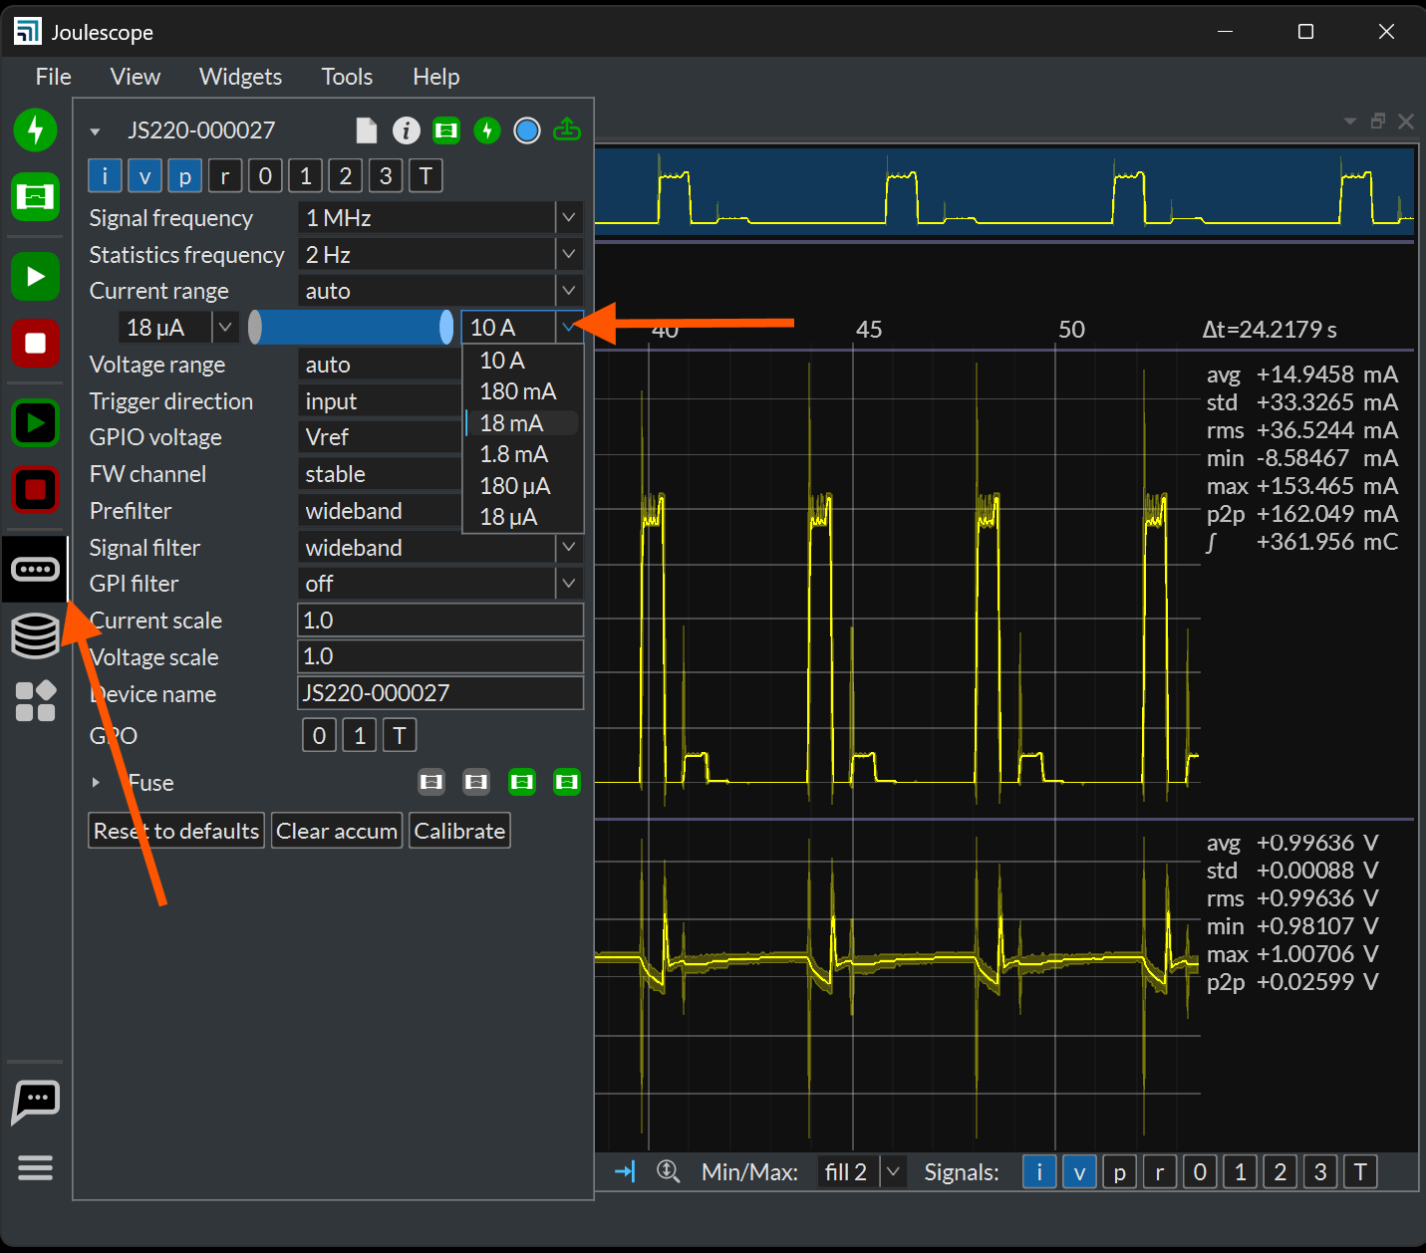
Task: Open the File menu
Action: pyautogui.click(x=53, y=77)
